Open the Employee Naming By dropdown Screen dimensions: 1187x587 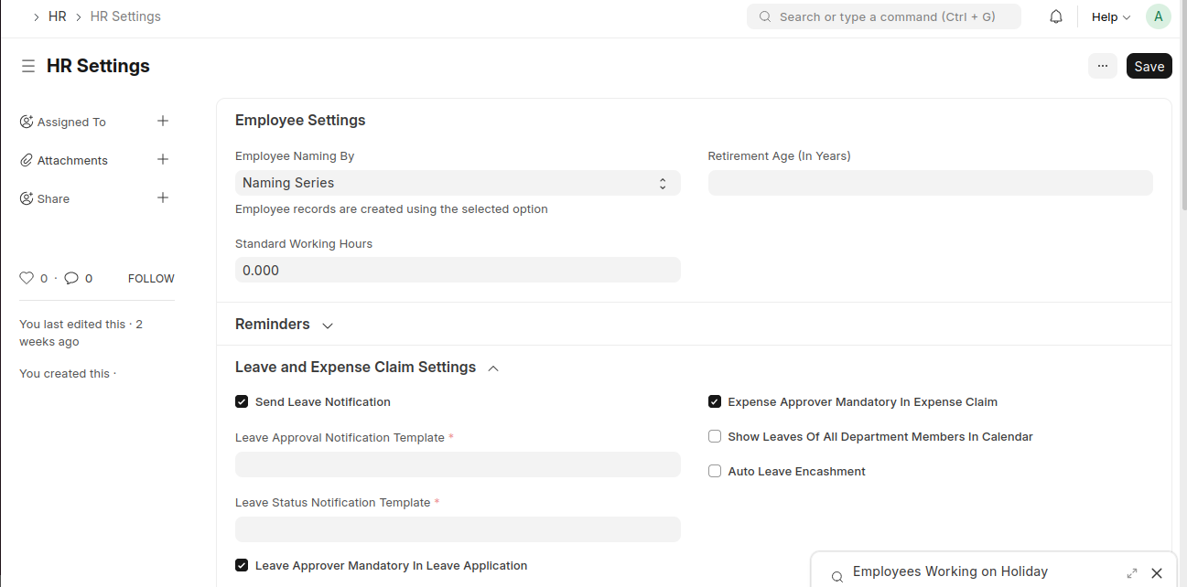pyautogui.click(x=457, y=183)
